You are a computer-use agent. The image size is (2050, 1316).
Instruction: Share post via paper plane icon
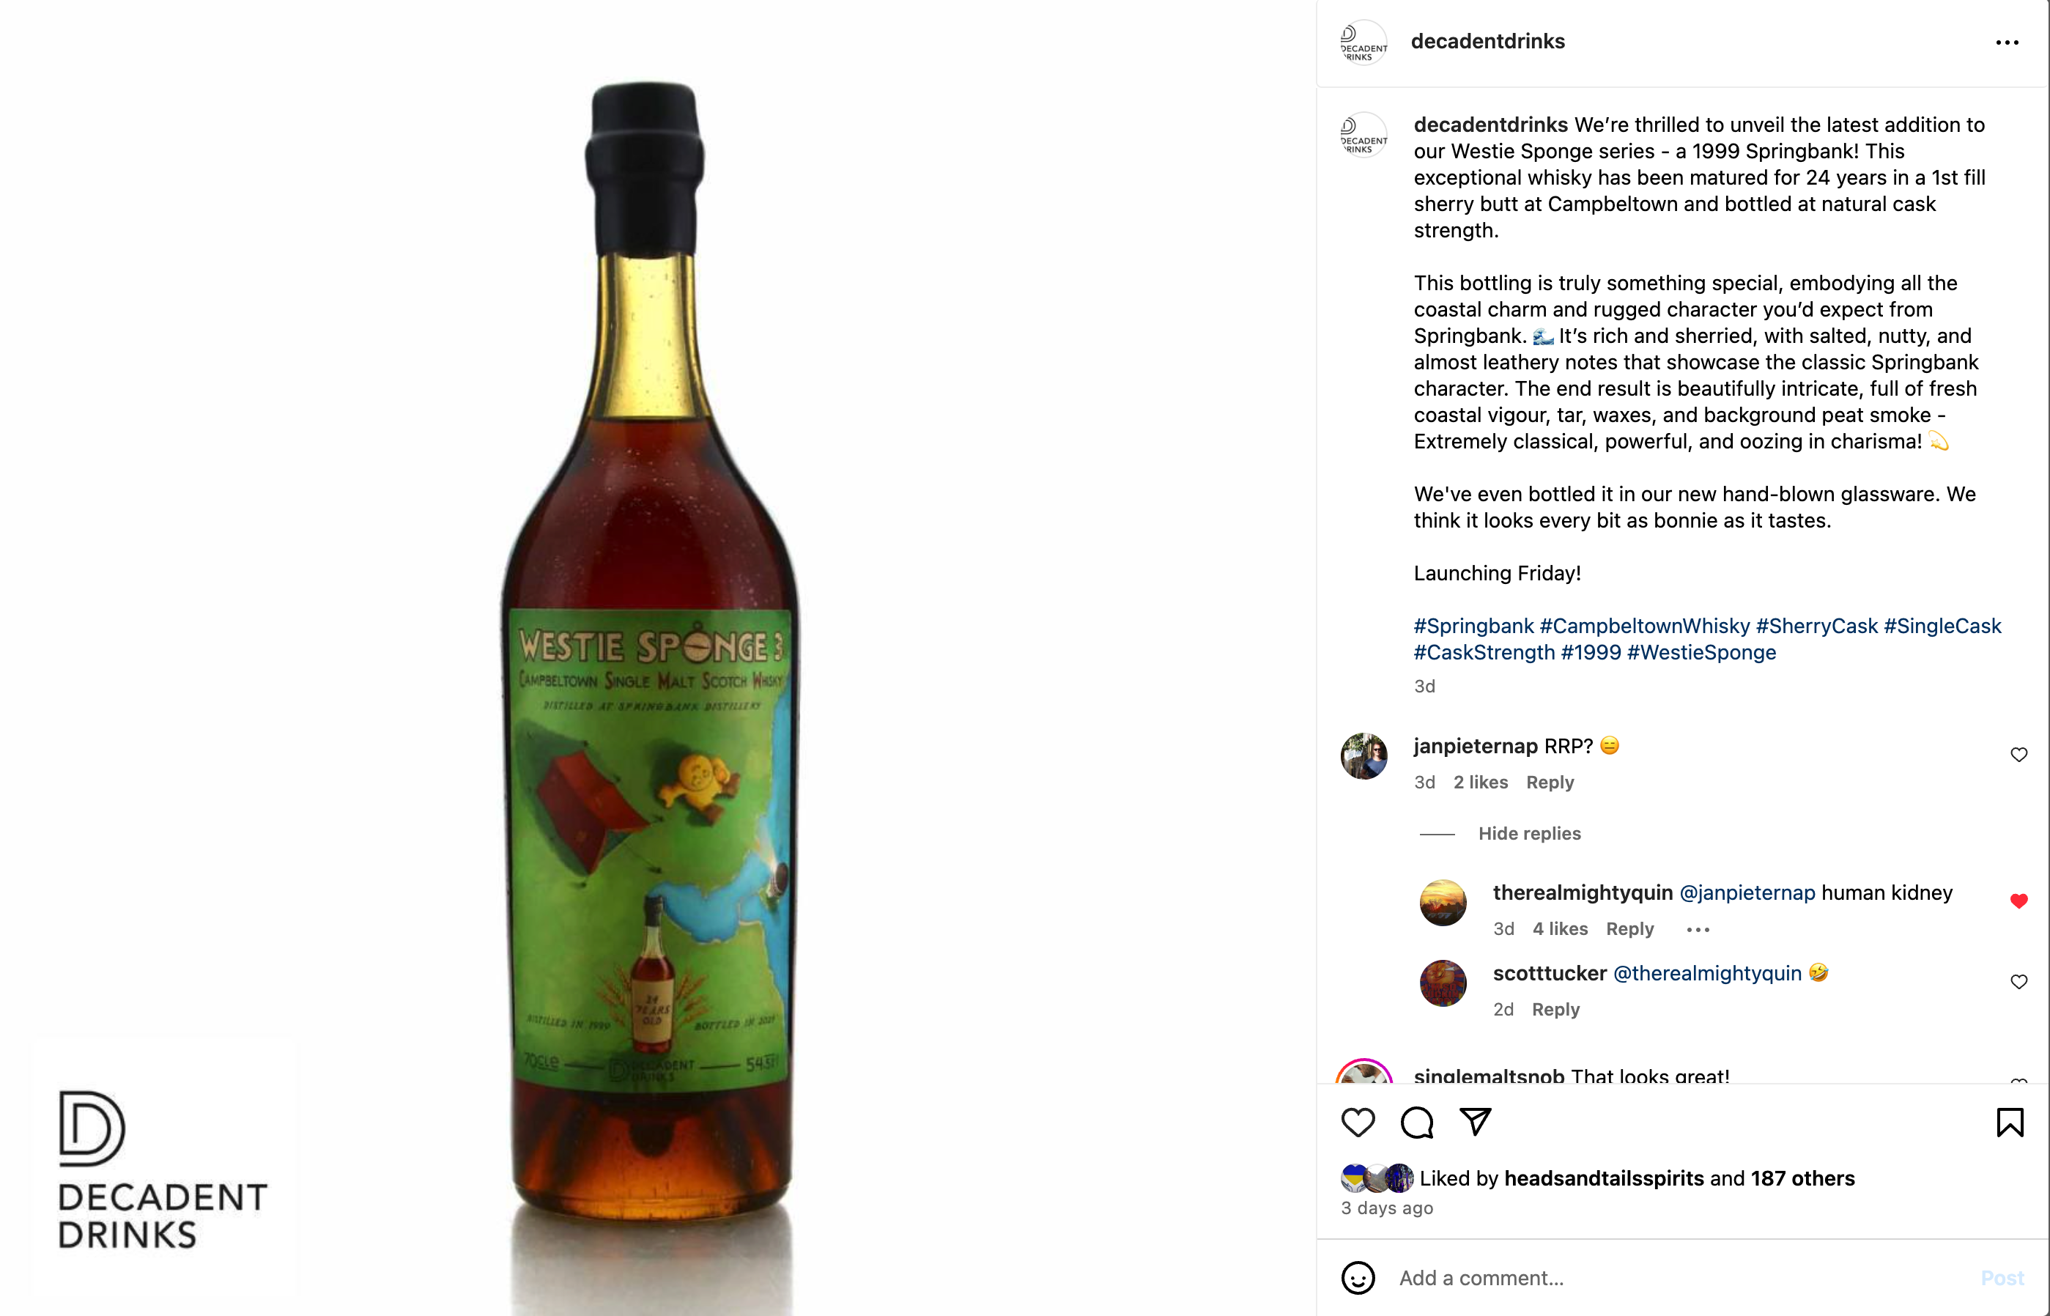coord(1475,1122)
